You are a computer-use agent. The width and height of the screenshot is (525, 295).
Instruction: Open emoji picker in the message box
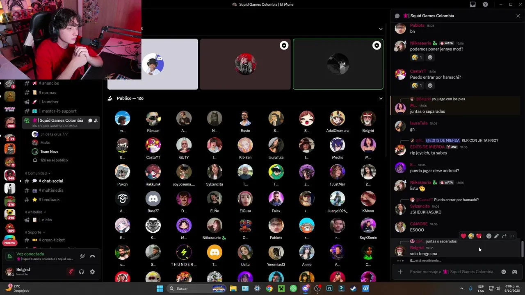(x=504, y=272)
